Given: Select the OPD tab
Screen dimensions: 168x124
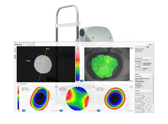Looking at the screenshot, I should tap(18, 84).
